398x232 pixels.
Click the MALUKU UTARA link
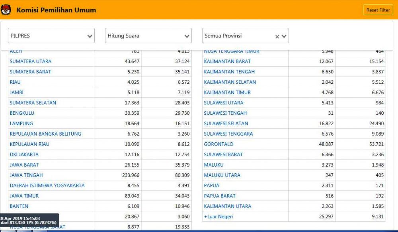click(x=222, y=175)
